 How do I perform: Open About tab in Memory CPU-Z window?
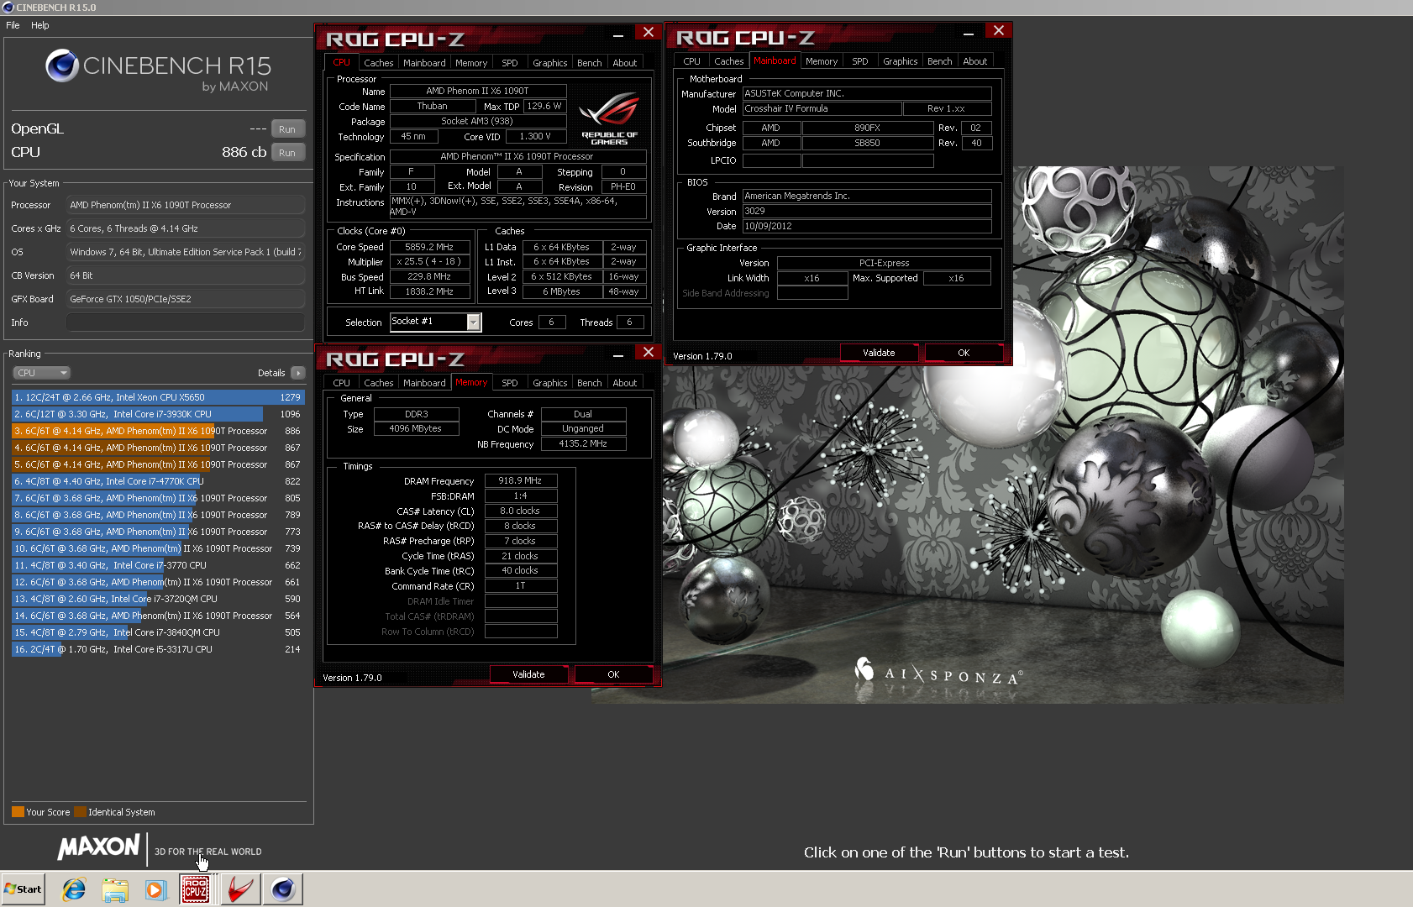point(625,383)
